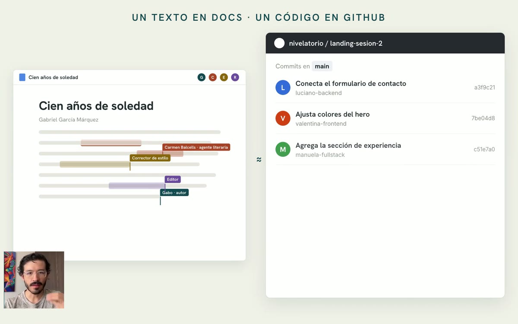
Task: Open valentina-frontend's V avatar
Action: 283,118
